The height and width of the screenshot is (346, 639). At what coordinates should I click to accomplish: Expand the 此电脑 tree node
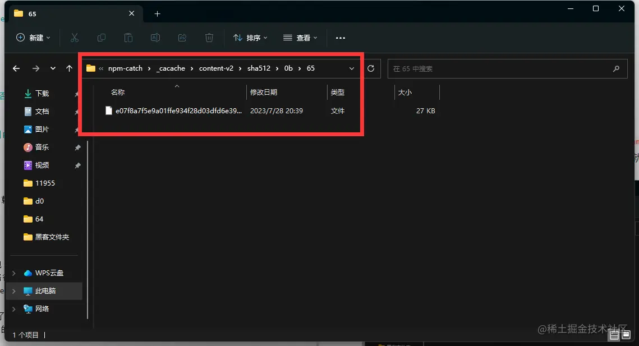coord(14,291)
